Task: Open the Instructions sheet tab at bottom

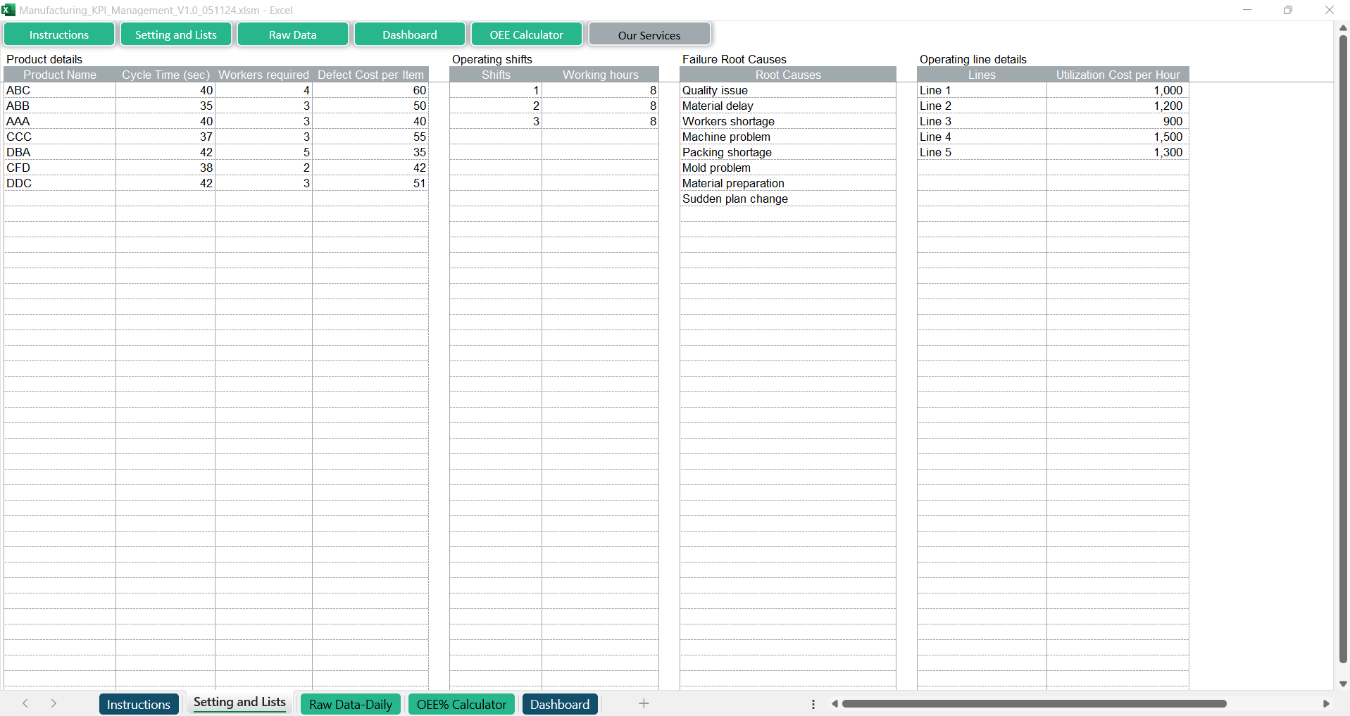Action: point(138,704)
